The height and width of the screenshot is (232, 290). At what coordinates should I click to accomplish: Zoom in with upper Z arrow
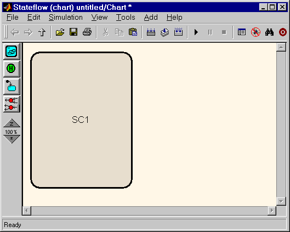pyautogui.click(x=12, y=123)
